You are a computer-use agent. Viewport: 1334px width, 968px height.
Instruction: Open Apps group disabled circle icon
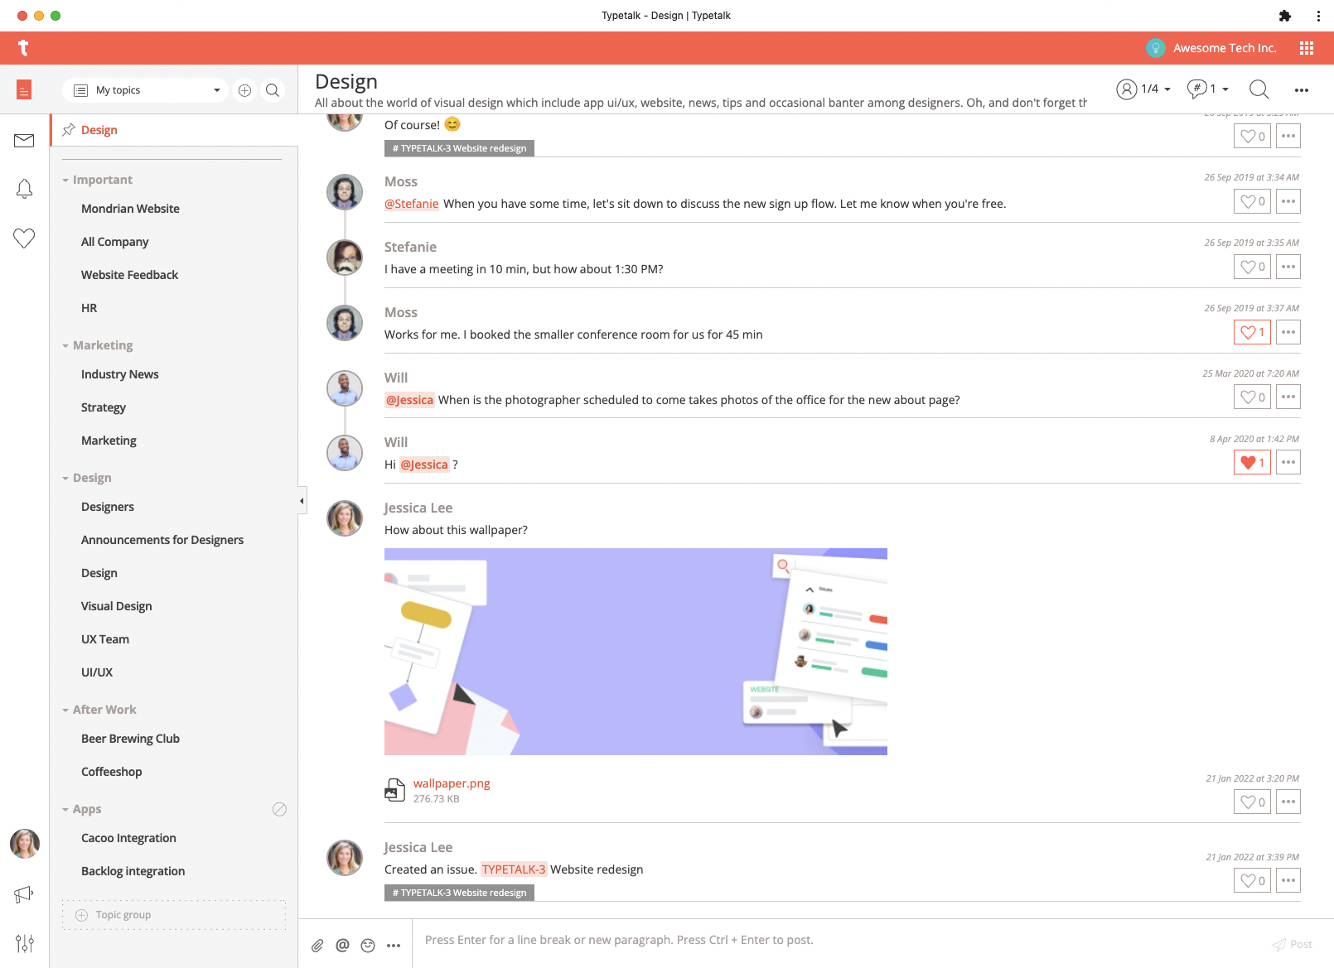[x=279, y=809]
